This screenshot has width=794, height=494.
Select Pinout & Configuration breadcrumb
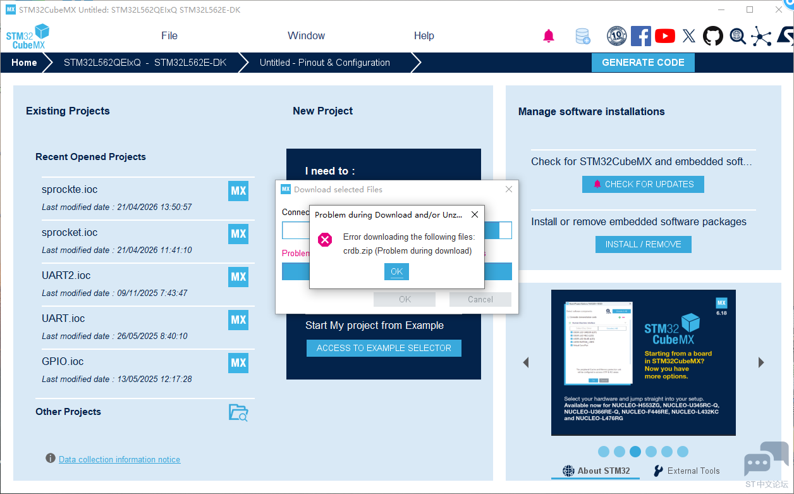tap(325, 63)
